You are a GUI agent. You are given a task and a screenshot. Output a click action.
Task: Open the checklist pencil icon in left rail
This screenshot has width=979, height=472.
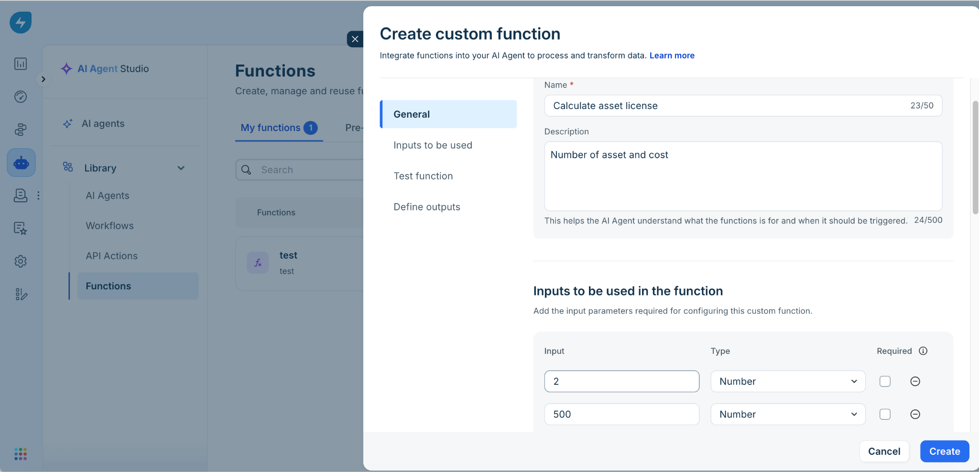click(21, 294)
